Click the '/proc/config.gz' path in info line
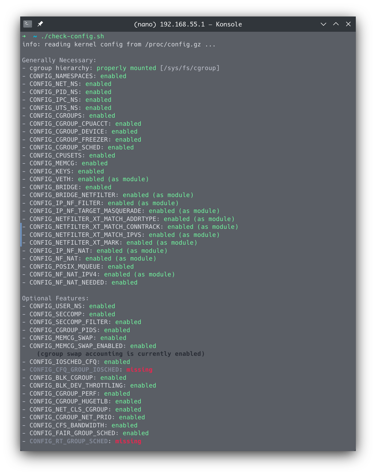Viewport: 376px width, 475px height. click(173, 45)
